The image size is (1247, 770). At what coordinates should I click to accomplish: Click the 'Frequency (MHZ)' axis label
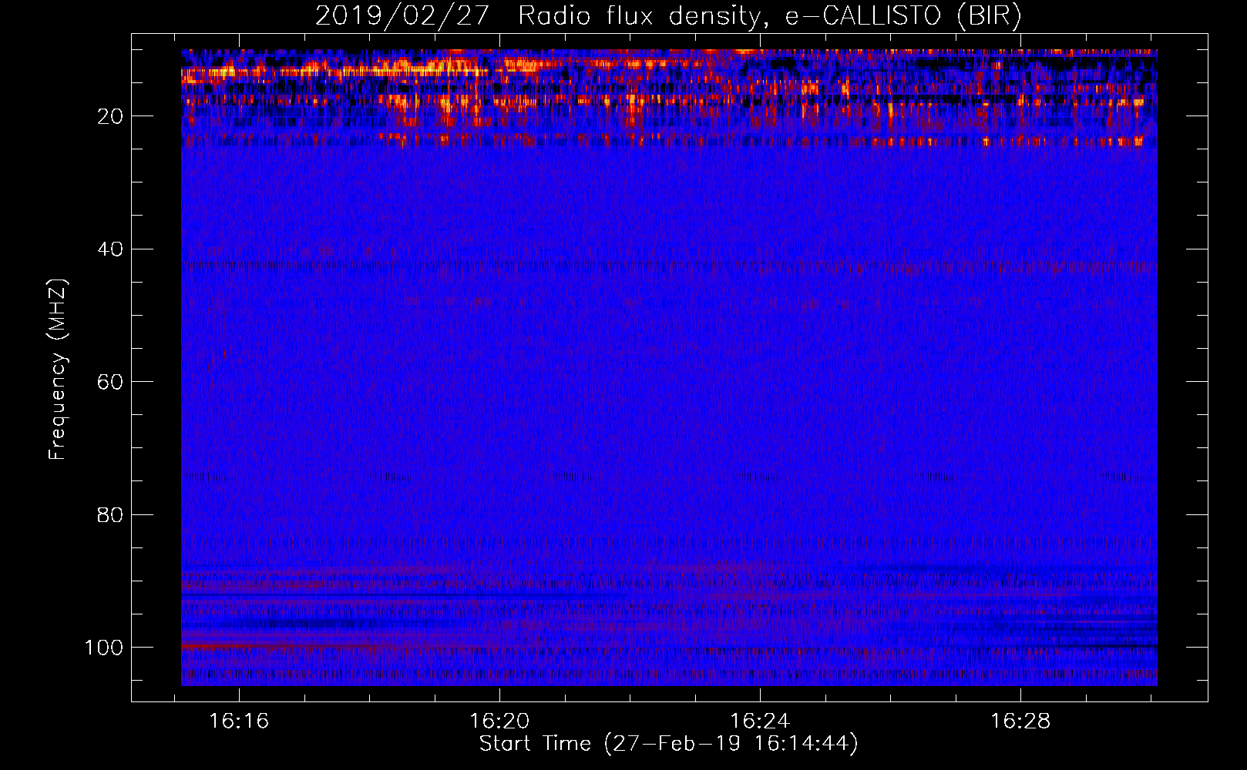(58, 370)
